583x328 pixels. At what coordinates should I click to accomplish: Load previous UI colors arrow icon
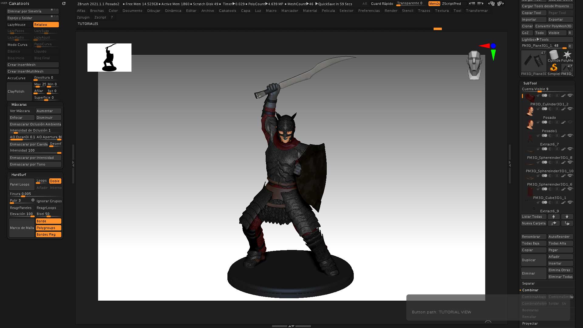[472, 4]
